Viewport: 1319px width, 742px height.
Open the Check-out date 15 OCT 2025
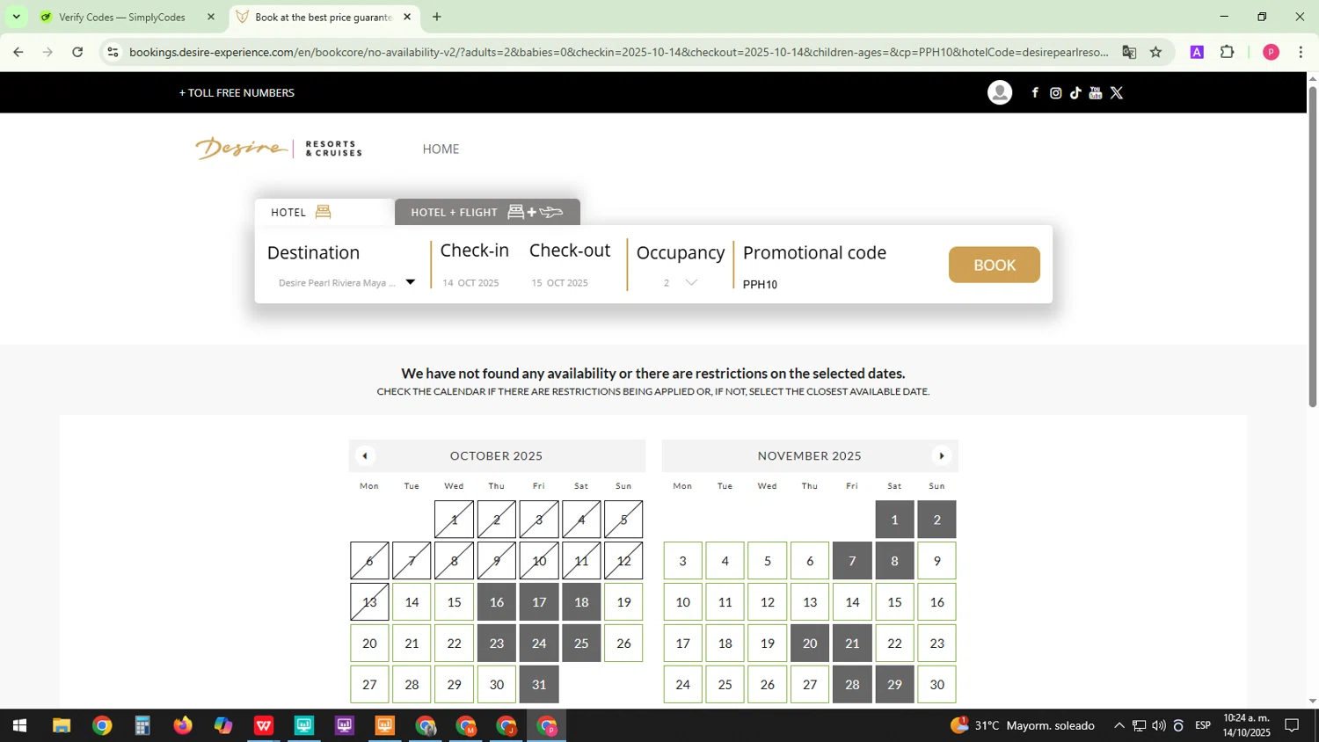(x=559, y=283)
